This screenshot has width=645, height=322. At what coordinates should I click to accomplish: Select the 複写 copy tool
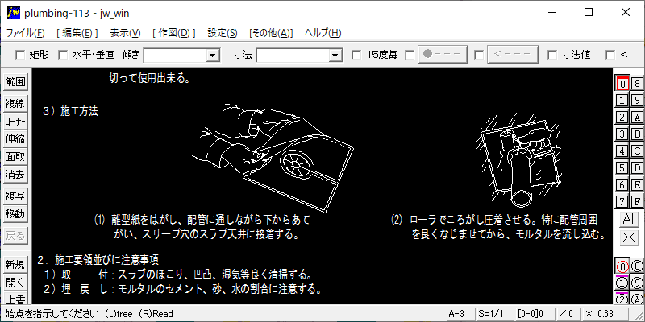pyautogui.click(x=15, y=196)
